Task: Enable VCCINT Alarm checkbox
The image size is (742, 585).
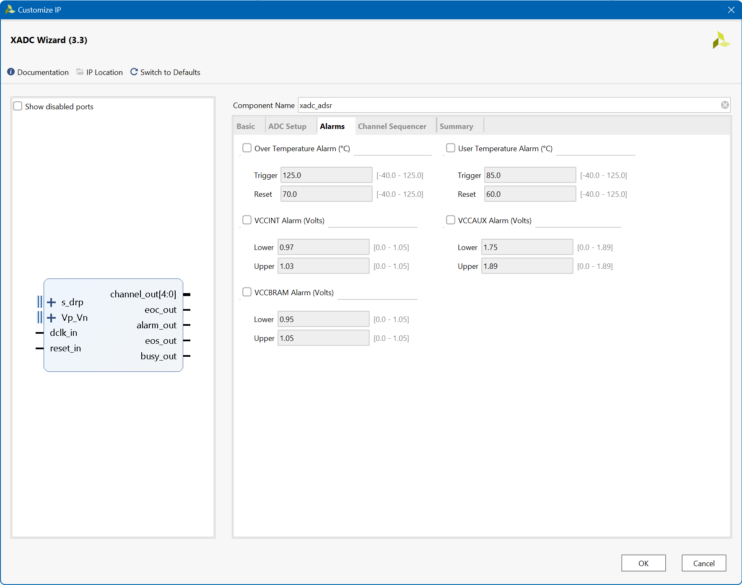Action: tap(247, 220)
